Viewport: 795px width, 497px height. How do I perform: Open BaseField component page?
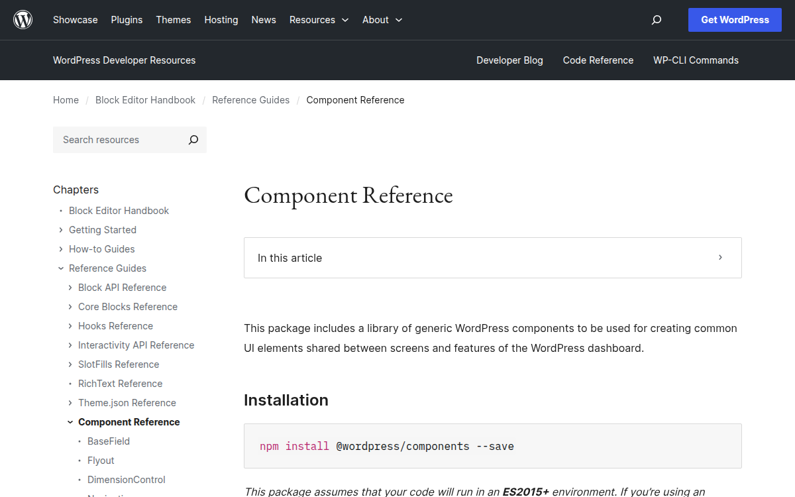click(109, 441)
